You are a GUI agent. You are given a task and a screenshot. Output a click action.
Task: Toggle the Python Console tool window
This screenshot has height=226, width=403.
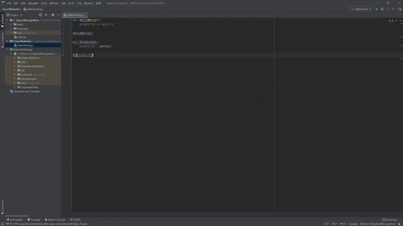point(55,220)
